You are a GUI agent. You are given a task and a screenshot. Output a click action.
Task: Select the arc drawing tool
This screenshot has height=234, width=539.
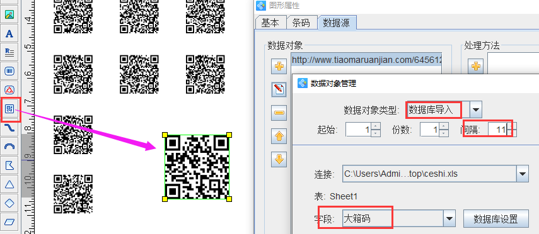click(x=9, y=147)
